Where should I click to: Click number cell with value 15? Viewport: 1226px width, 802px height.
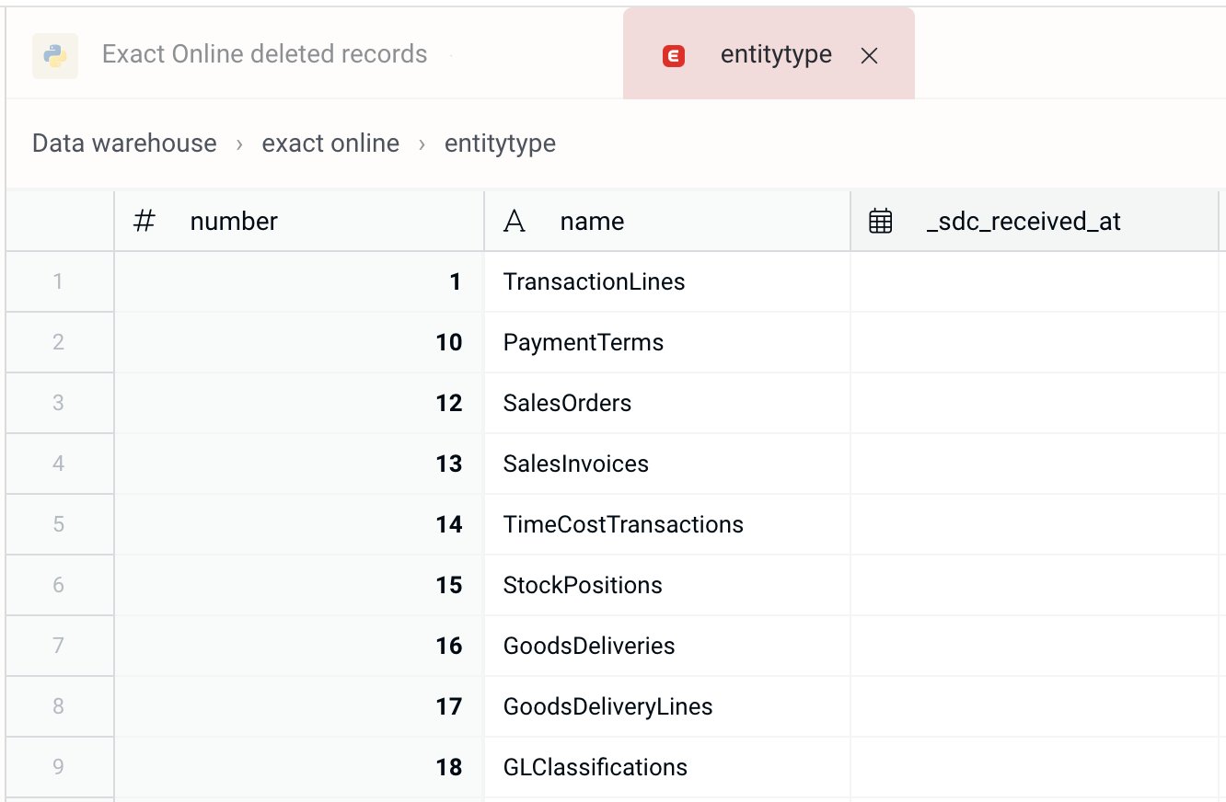(299, 585)
